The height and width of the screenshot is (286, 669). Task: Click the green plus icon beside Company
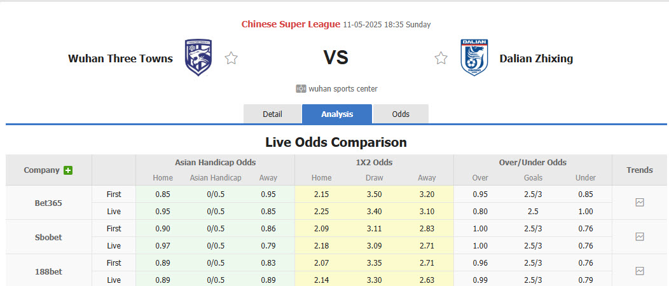[68, 170]
